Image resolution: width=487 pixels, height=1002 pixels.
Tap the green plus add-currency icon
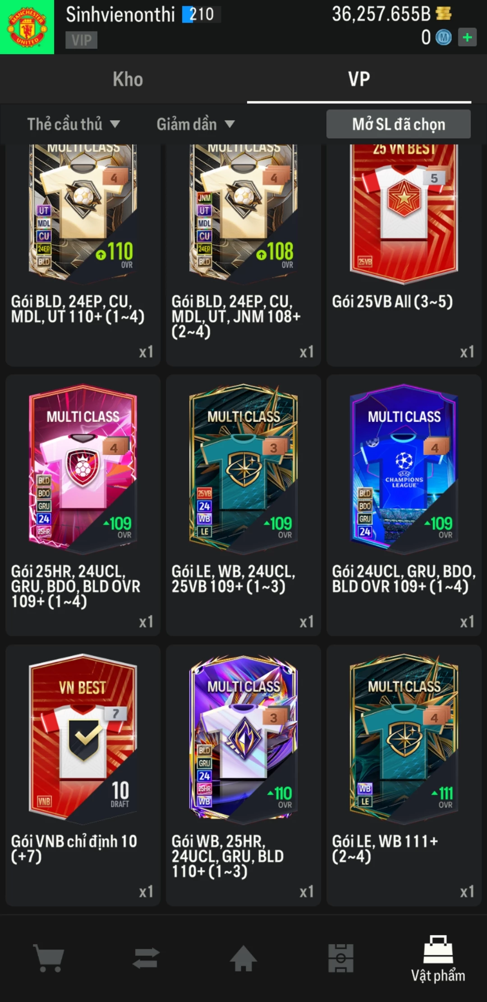pos(467,37)
